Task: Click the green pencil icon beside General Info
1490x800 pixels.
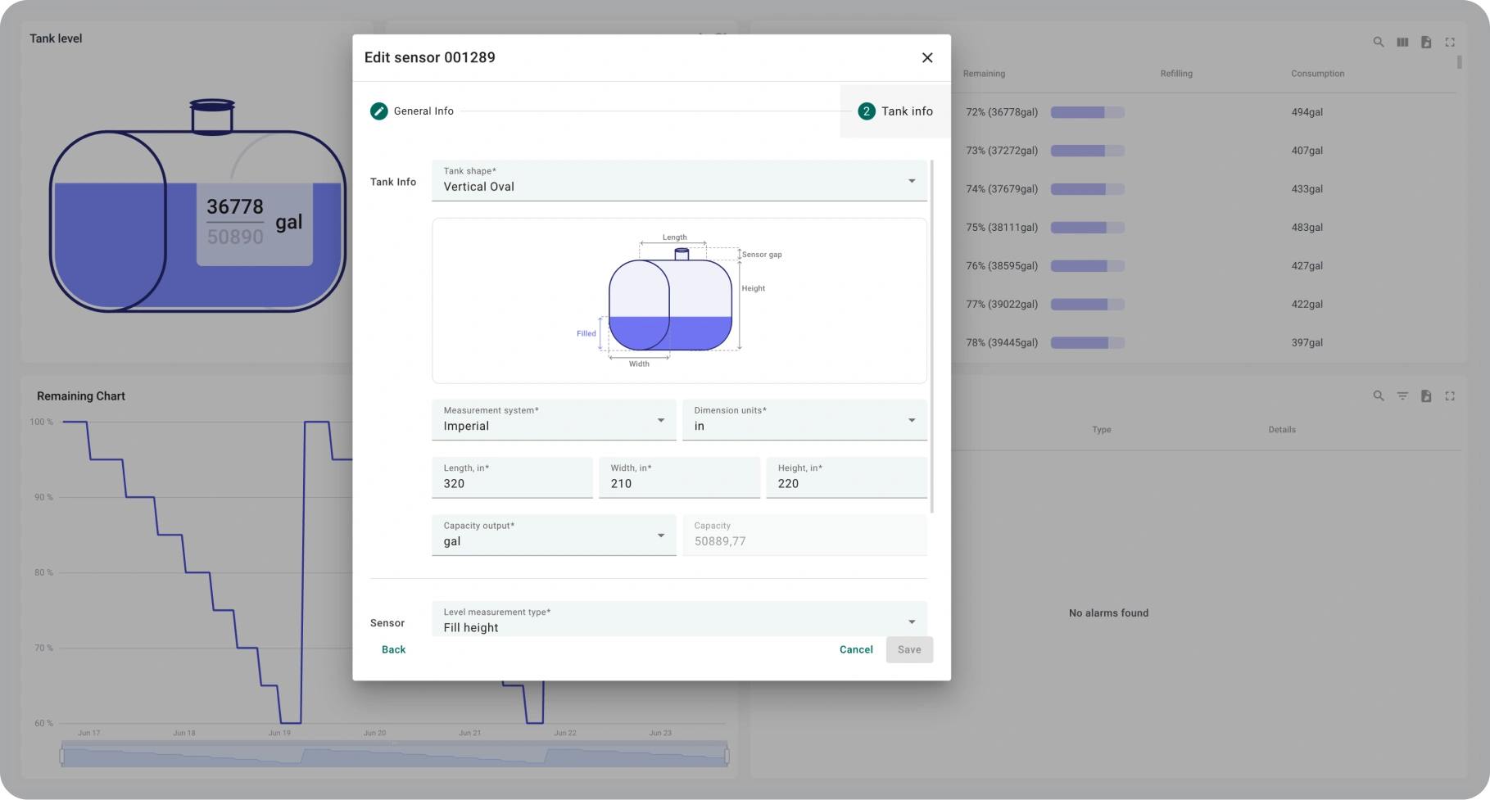Action: point(378,111)
